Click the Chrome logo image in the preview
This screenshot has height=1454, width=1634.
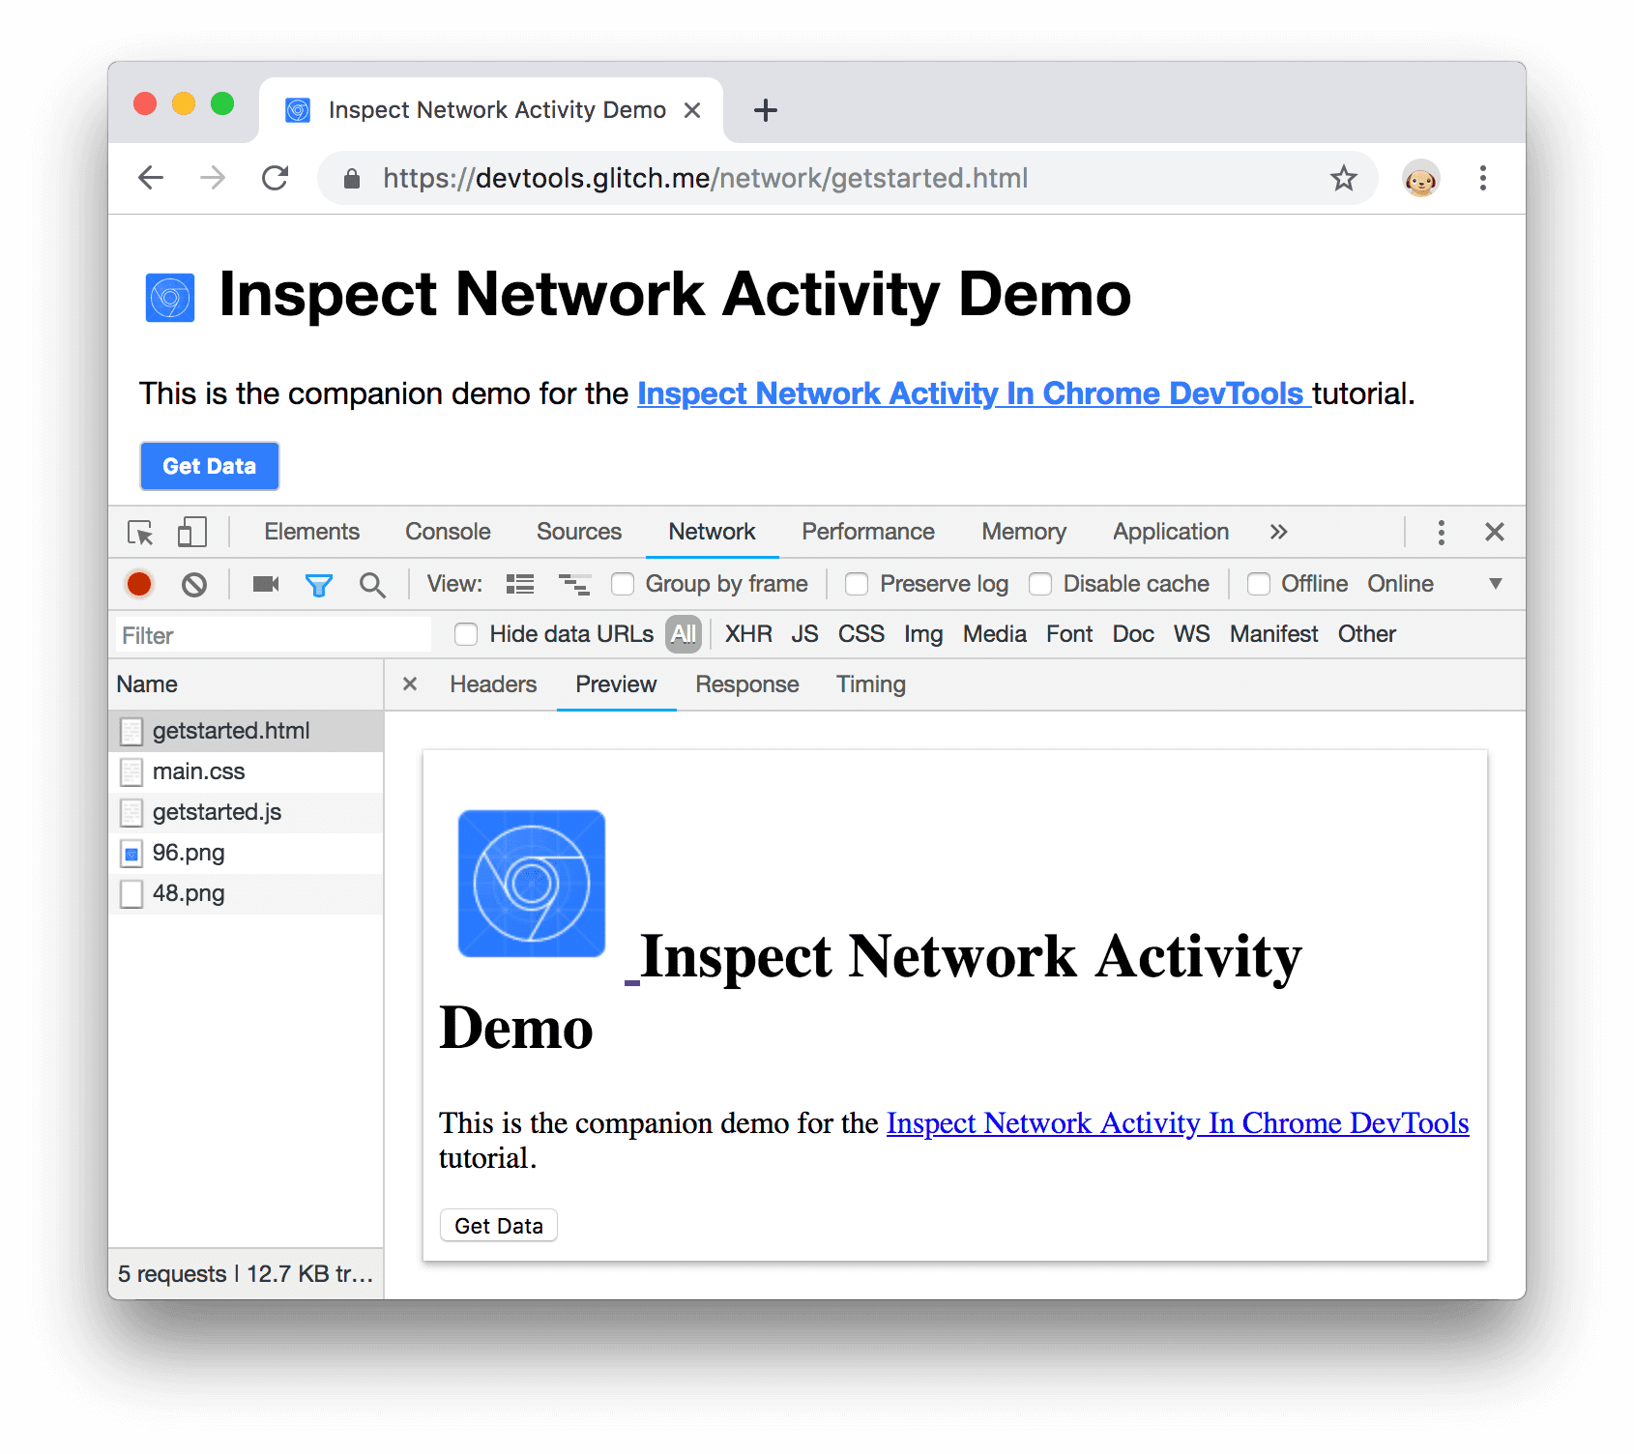click(532, 884)
